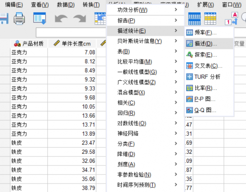Screen dimensions: 246x192
Task: Click the value labels A/1 toolbar icon
Action: (x=232, y=18)
